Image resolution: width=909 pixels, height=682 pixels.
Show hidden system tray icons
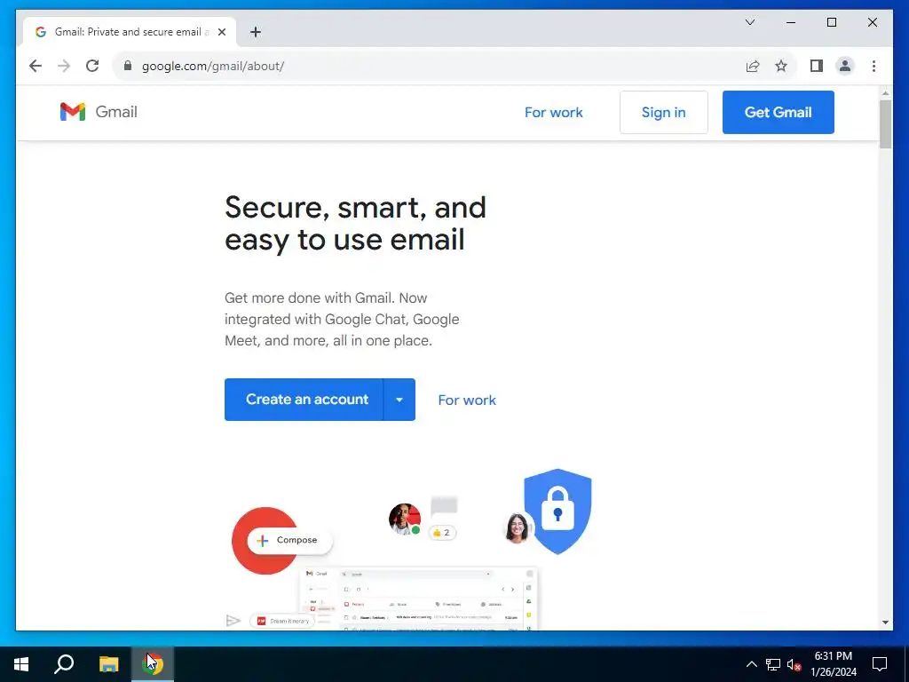[x=751, y=664]
